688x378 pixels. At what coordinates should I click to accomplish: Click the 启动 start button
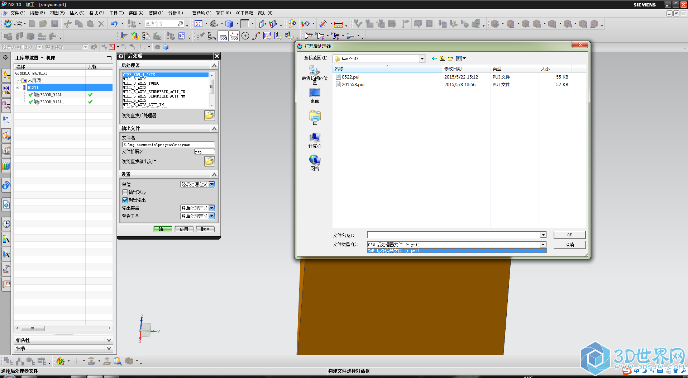(15, 24)
